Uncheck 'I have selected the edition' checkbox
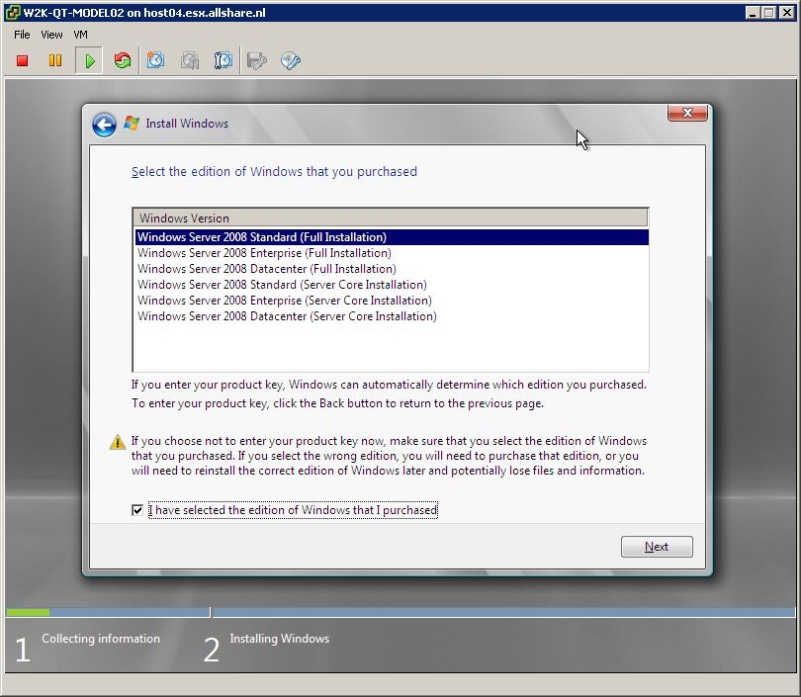Screen dimensions: 801x697 [136, 510]
